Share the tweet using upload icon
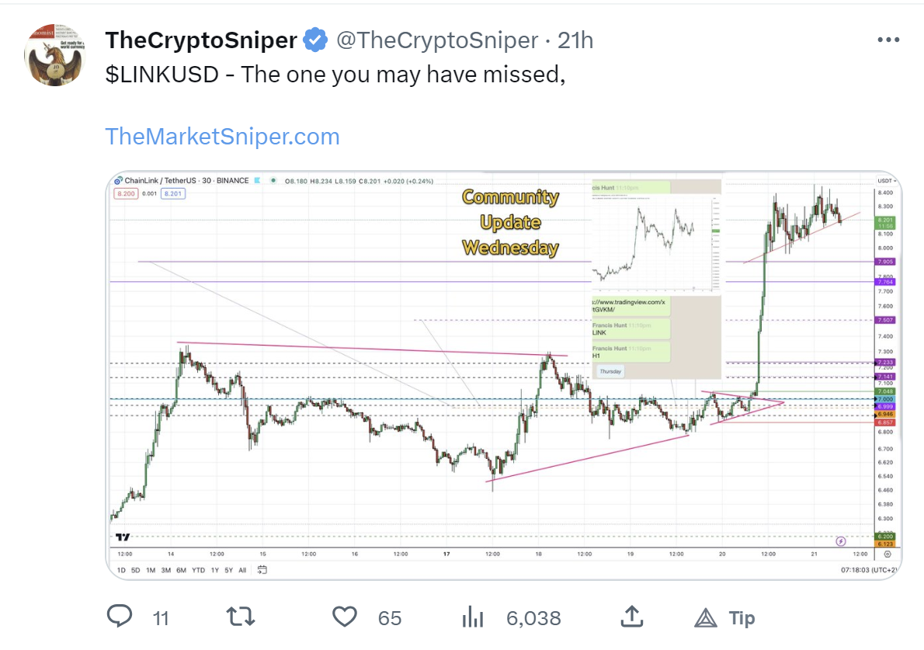This screenshot has width=924, height=650. point(632,617)
